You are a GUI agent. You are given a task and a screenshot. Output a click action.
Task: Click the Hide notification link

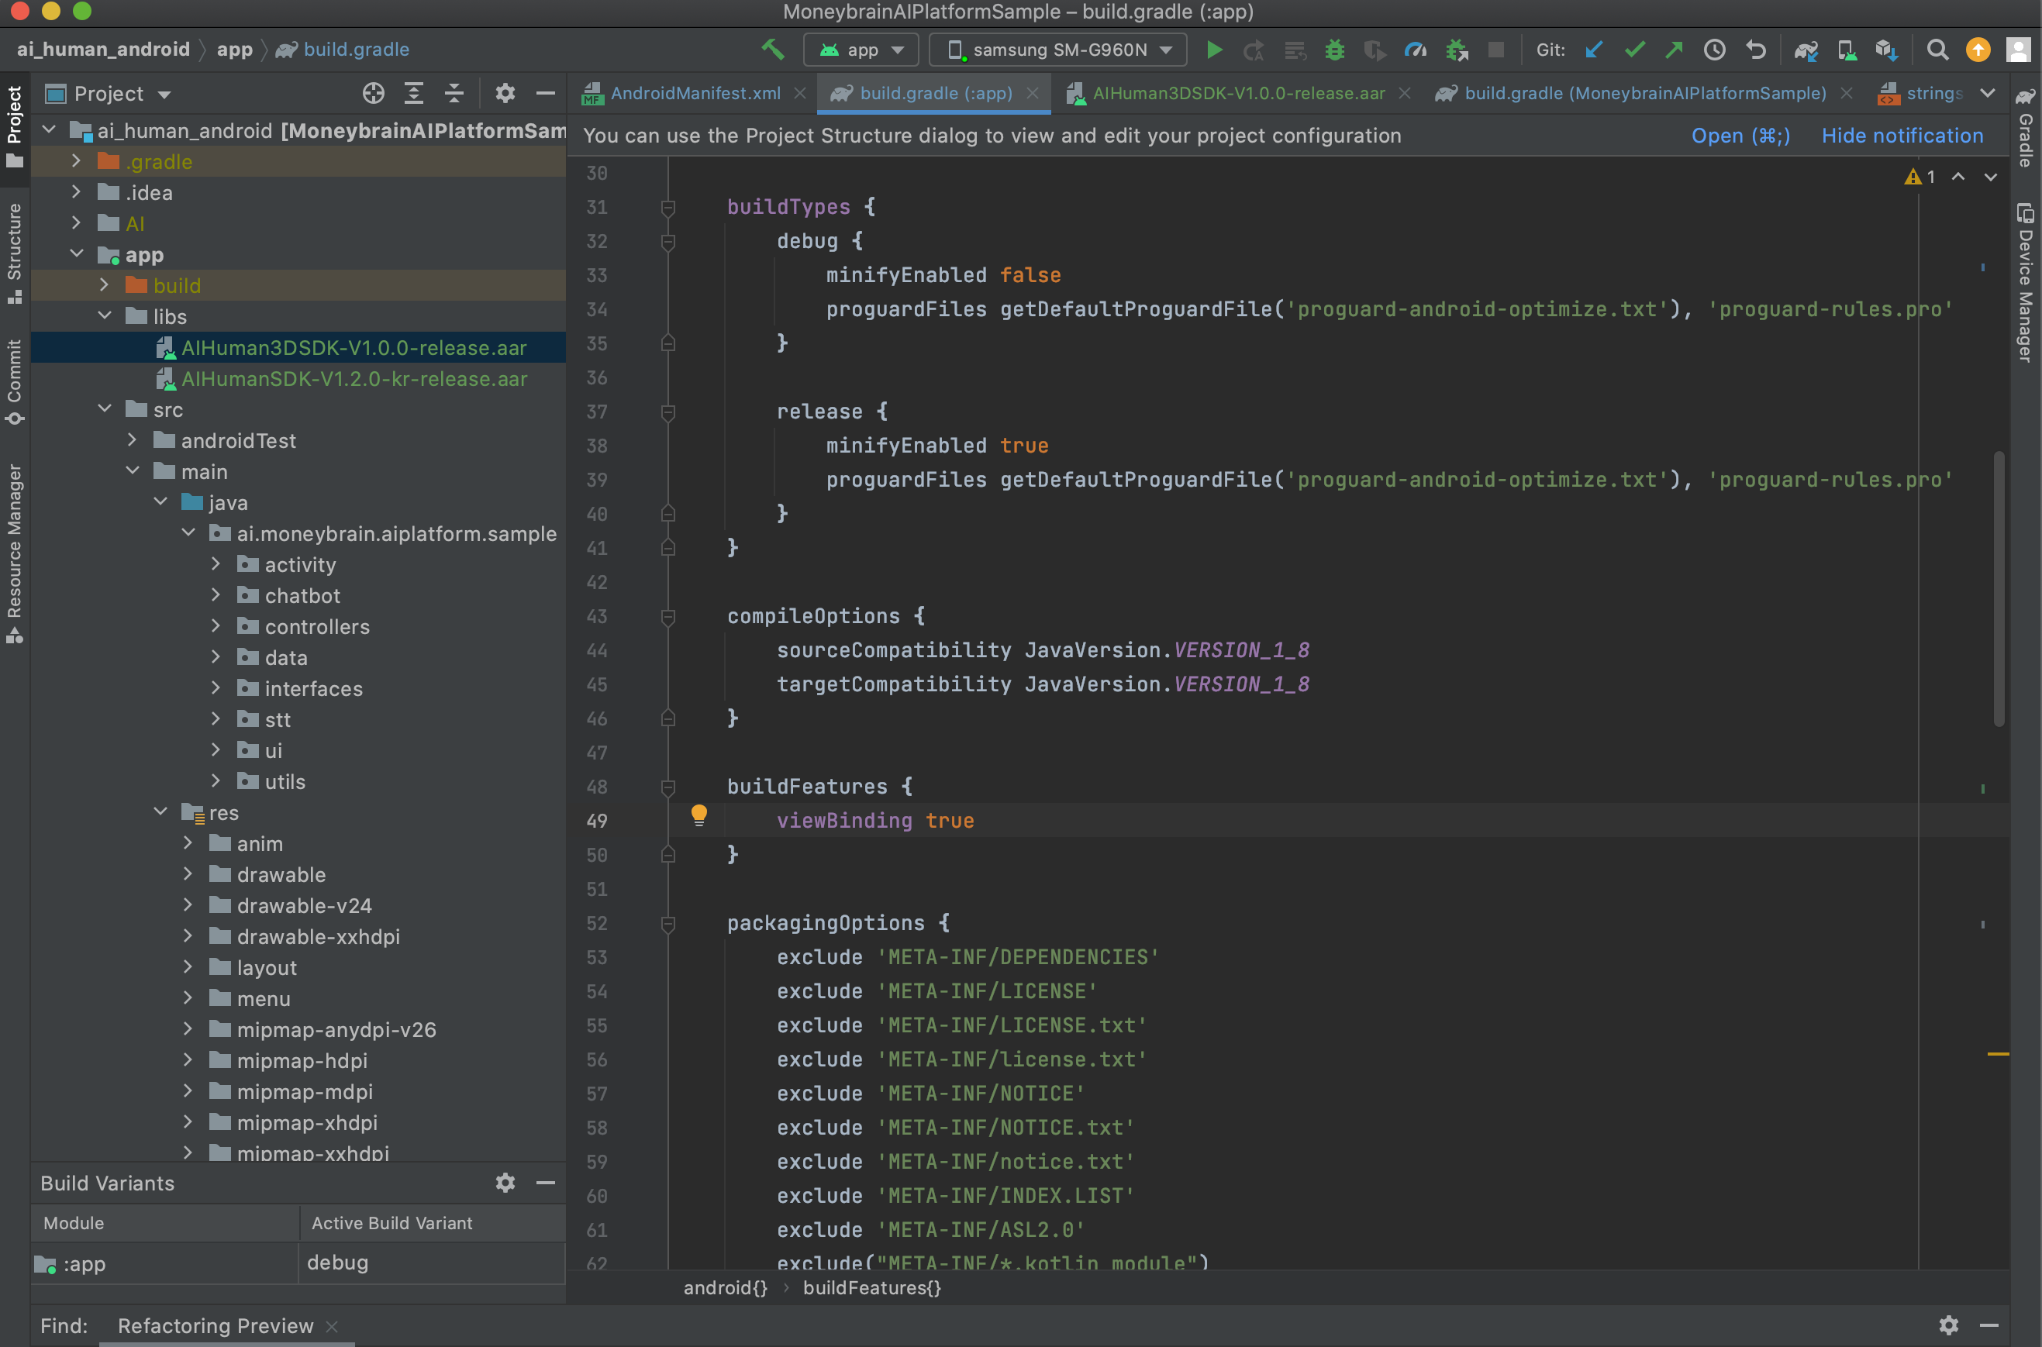pos(1902,135)
